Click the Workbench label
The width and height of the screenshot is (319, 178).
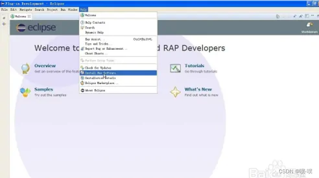pyautogui.click(x=309, y=32)
